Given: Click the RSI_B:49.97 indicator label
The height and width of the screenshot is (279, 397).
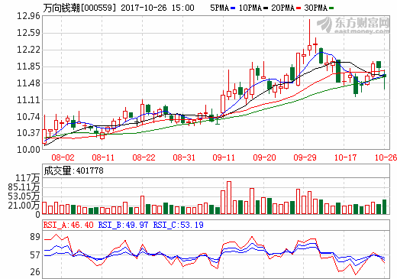Looking at the screenshot, I should point(123,225).
